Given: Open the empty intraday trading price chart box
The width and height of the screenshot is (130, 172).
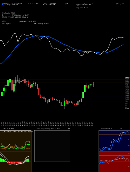Looking at the screenshot, I should coord(52,146).
